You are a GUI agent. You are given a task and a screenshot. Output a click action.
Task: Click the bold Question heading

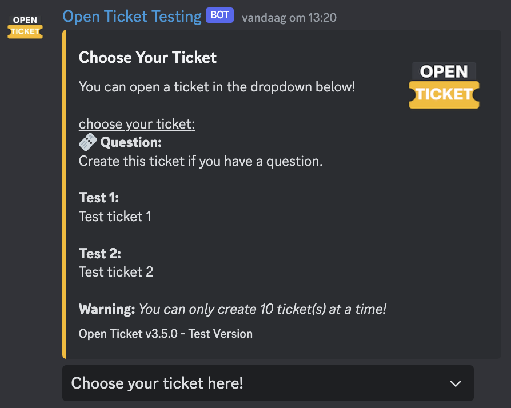point(131,142)
